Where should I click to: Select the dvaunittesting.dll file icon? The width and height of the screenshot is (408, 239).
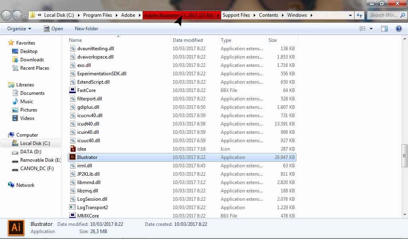pos(73,48)
